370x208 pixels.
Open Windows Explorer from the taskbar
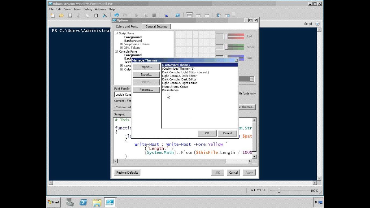97,202
